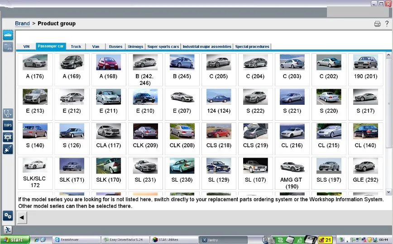Open the TIPS sidebar icon

click(x=8, y=125)
